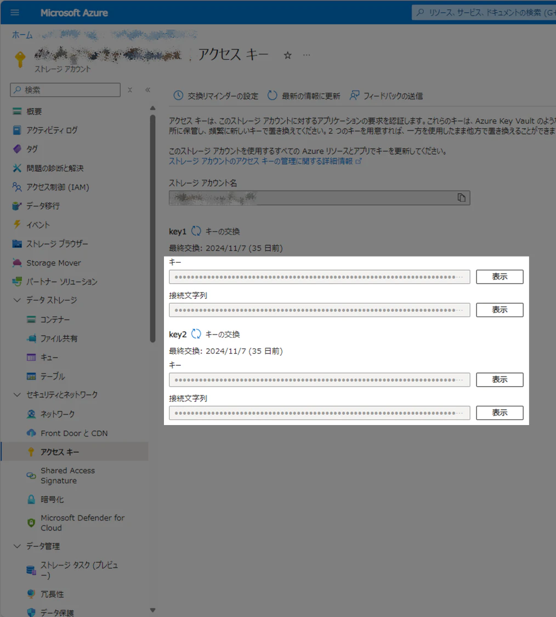Click the Storage Mover icon
Screen dimensions: 556x617
pos(17,263)
